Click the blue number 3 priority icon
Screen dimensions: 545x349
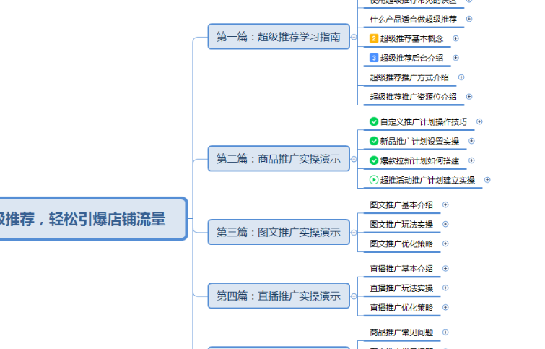pos(374,58)
